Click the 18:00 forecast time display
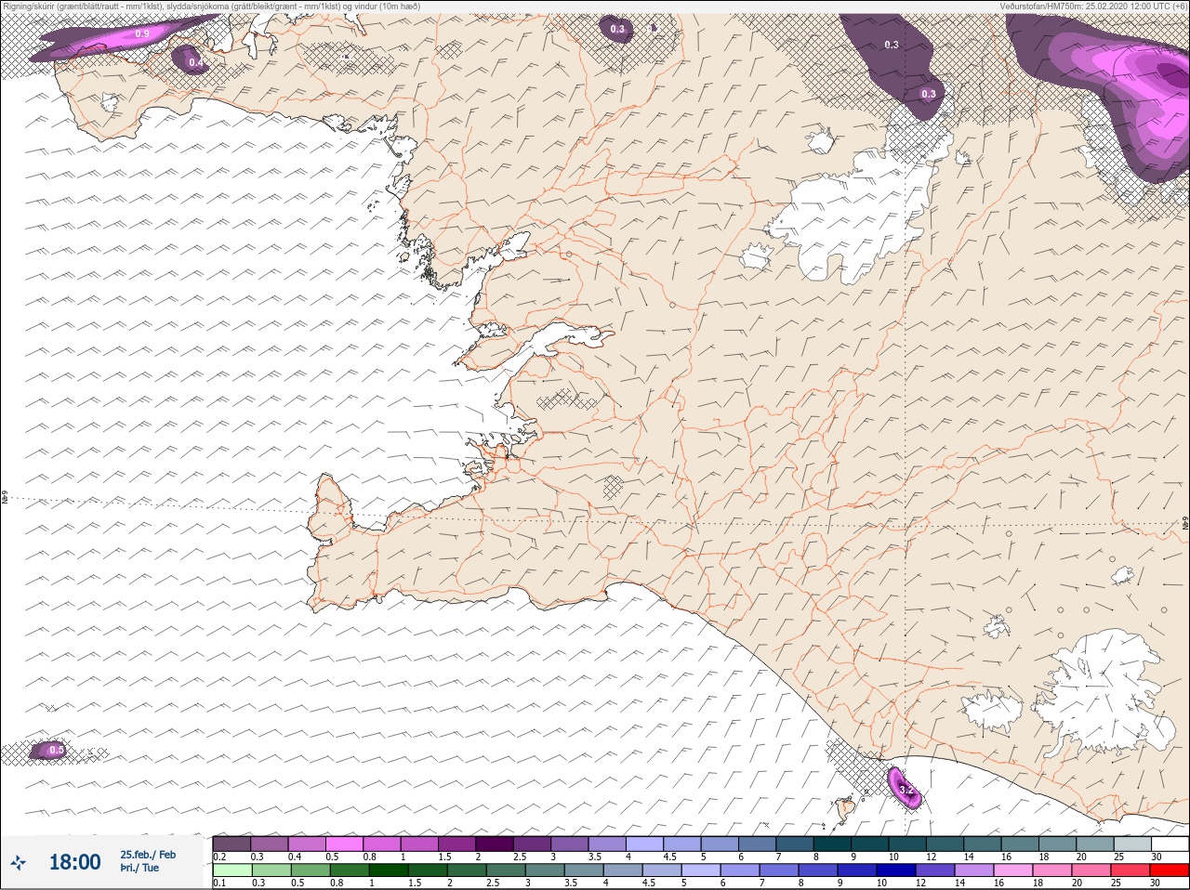 tap(74, 862)
